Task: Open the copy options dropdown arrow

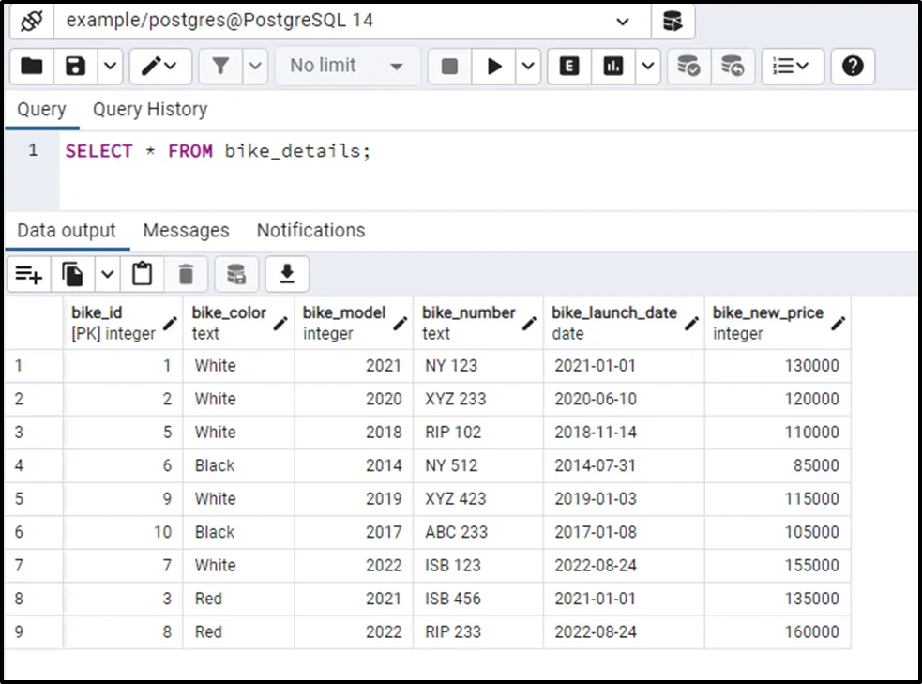Action: (x=108, y=274)
